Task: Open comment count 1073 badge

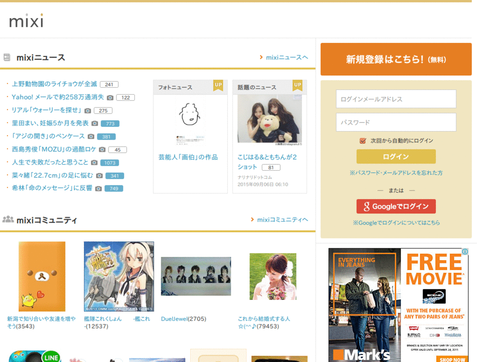Action: (x=109, y=163)
